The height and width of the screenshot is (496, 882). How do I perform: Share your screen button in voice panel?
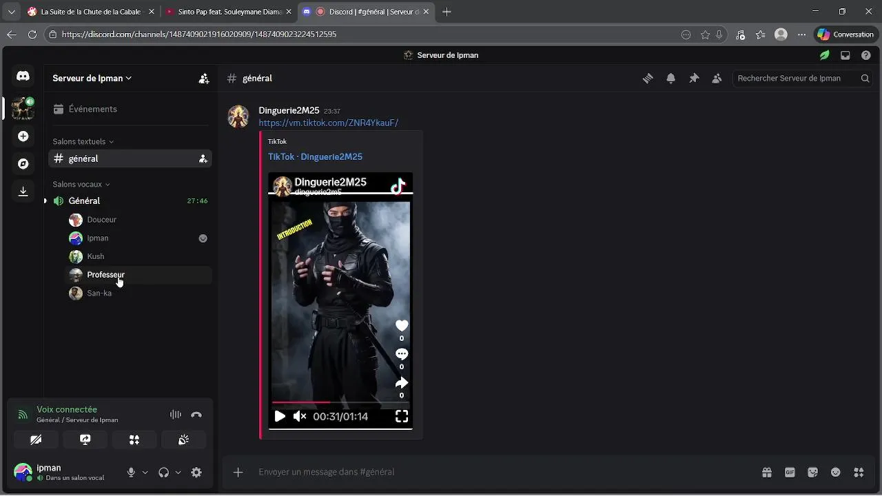click(x=85, y=440)
